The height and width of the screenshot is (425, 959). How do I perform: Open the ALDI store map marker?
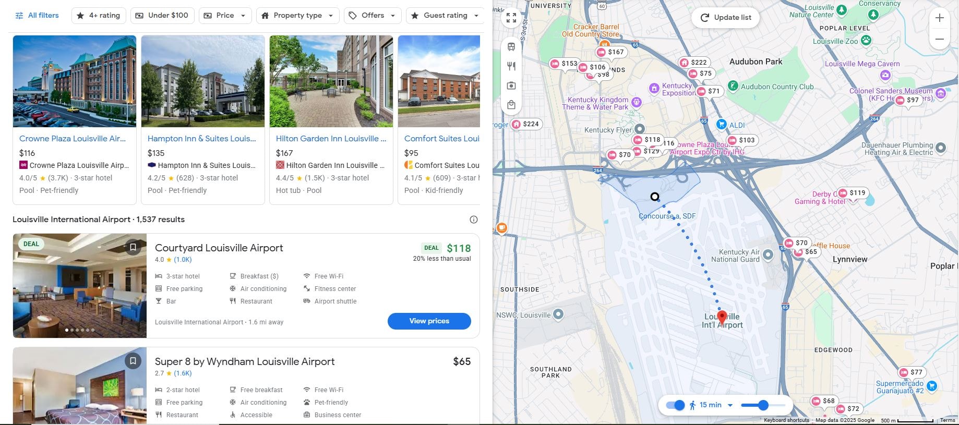(x=722, y=124)
